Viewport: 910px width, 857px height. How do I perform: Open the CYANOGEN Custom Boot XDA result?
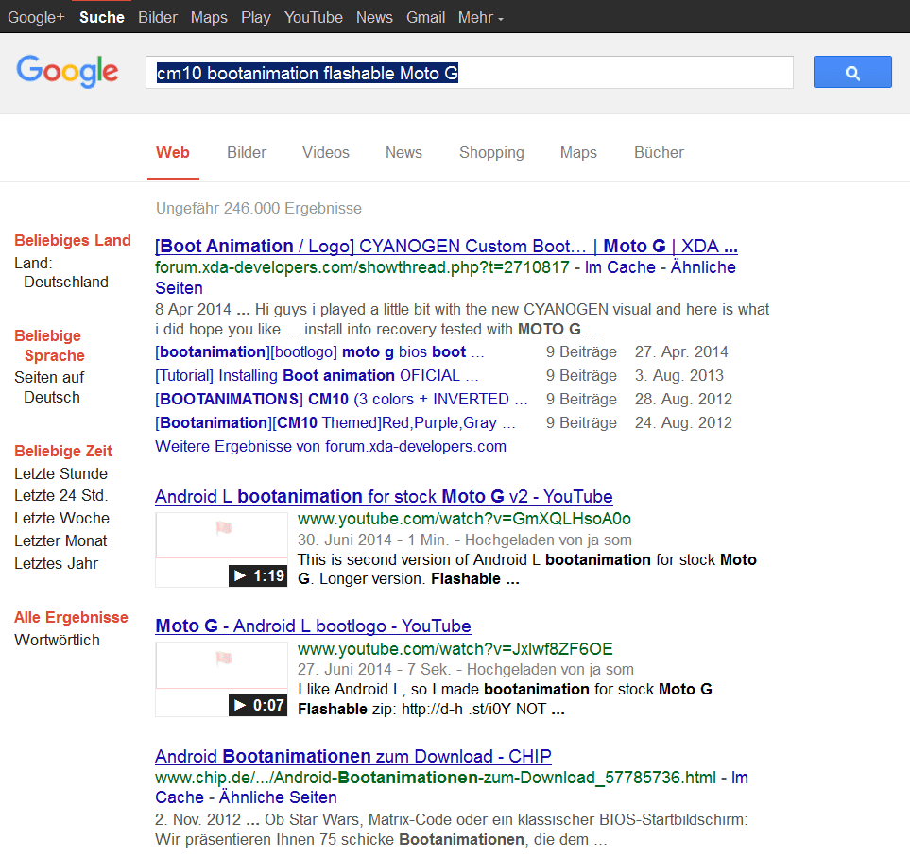(446, 246)
